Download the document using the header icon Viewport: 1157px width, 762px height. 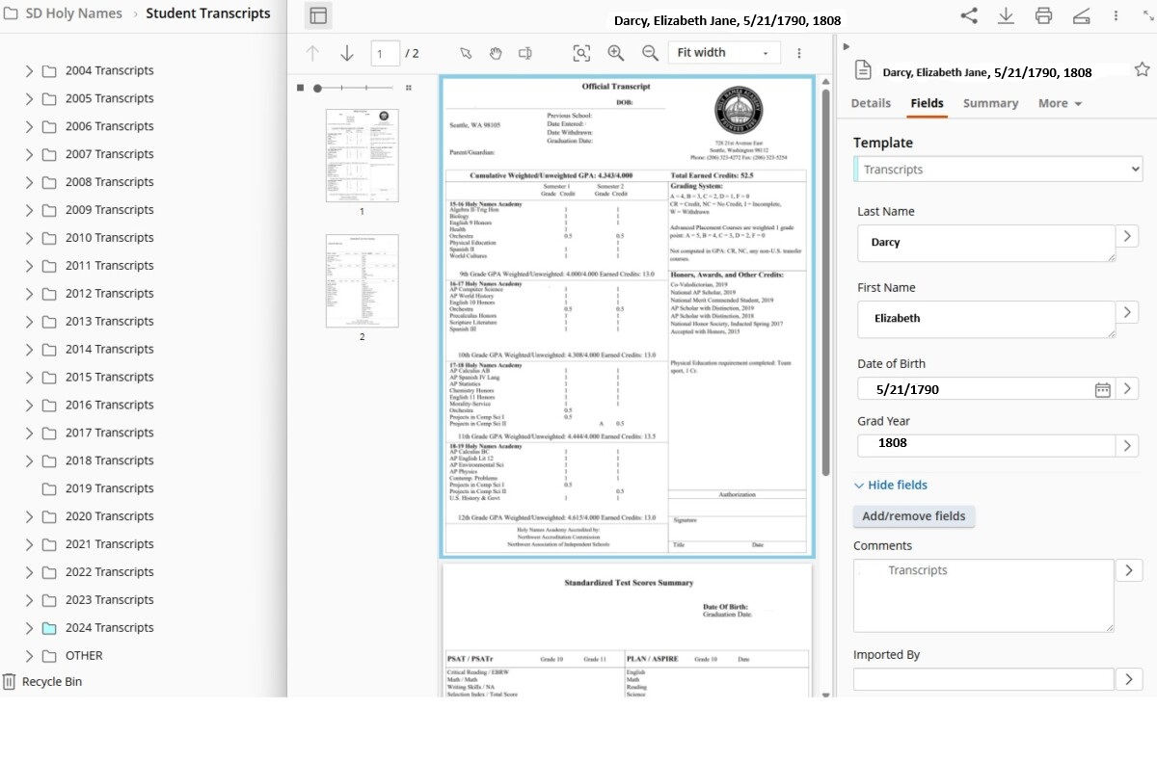coord(1006,15)
